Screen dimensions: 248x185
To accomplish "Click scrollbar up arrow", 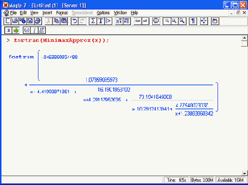I will [244, 38].
